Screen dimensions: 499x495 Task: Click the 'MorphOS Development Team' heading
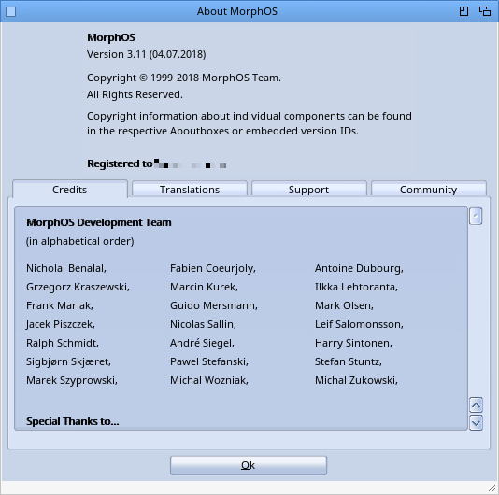coord(99,222)
